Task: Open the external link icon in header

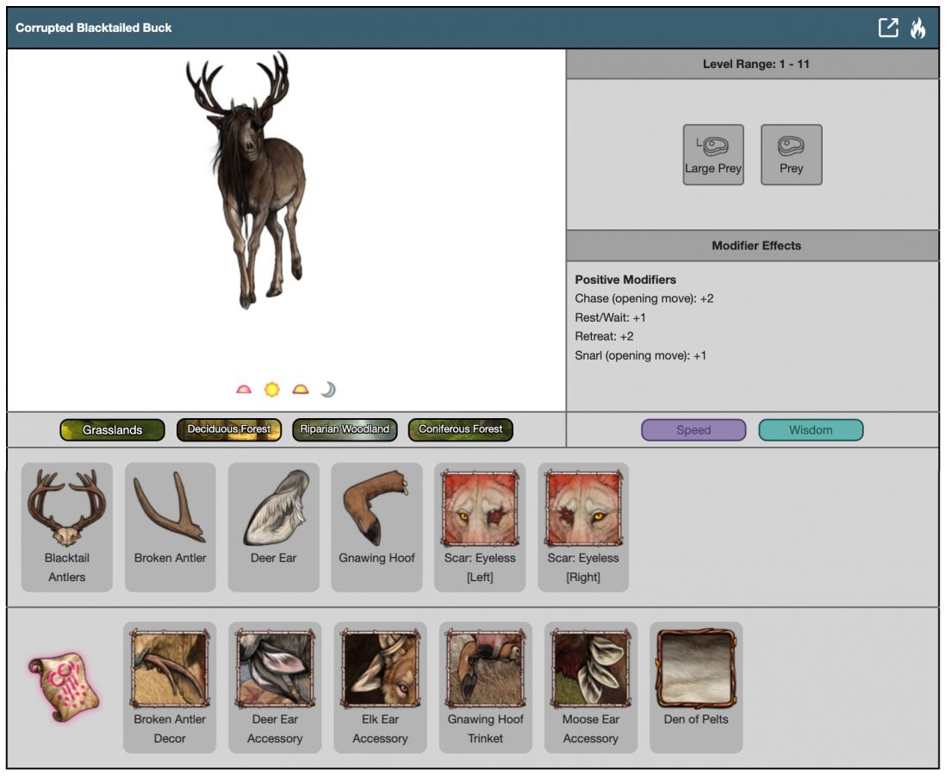Action: point(888,28)
